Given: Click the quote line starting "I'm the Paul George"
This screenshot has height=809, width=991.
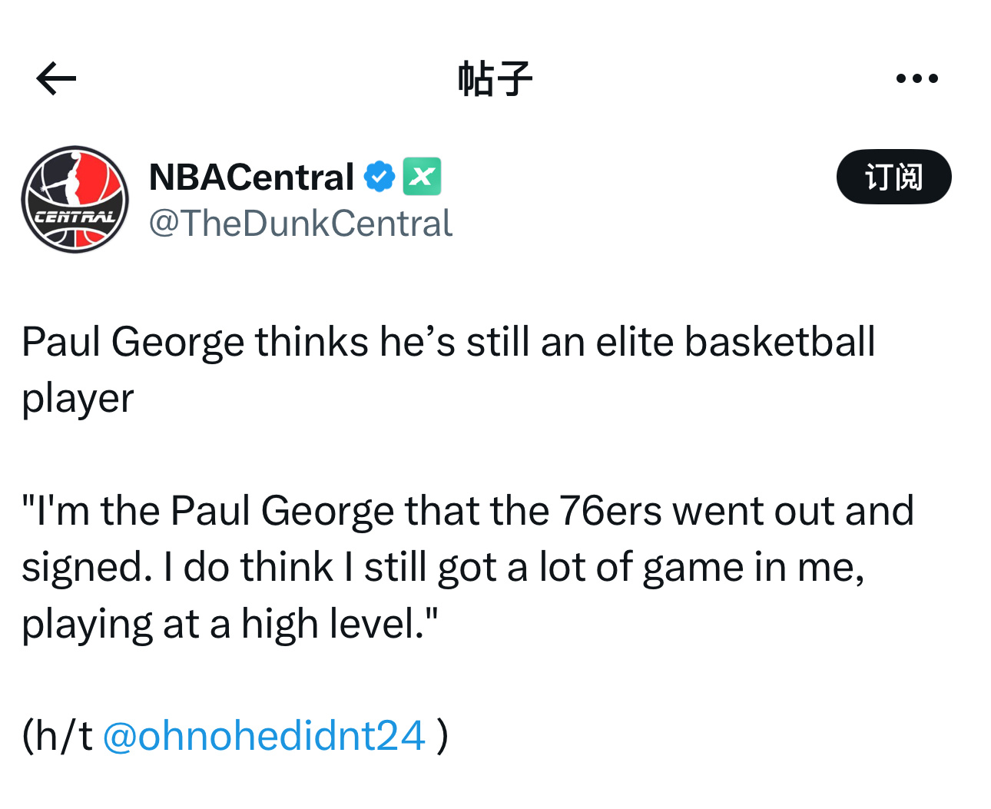Looking at the screenshot, I should (468, 511).
